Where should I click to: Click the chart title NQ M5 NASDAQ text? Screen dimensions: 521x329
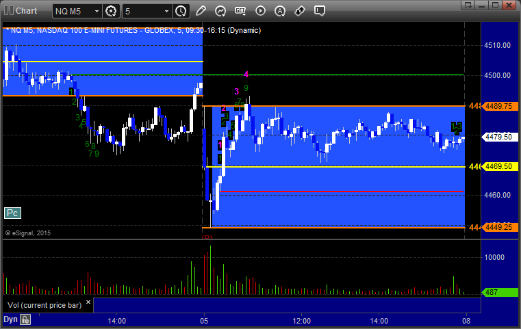click(134, 31)
